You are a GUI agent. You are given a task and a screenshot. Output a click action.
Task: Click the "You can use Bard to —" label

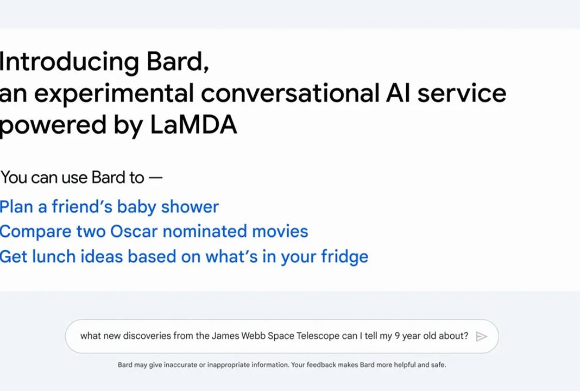click(81, 178)
